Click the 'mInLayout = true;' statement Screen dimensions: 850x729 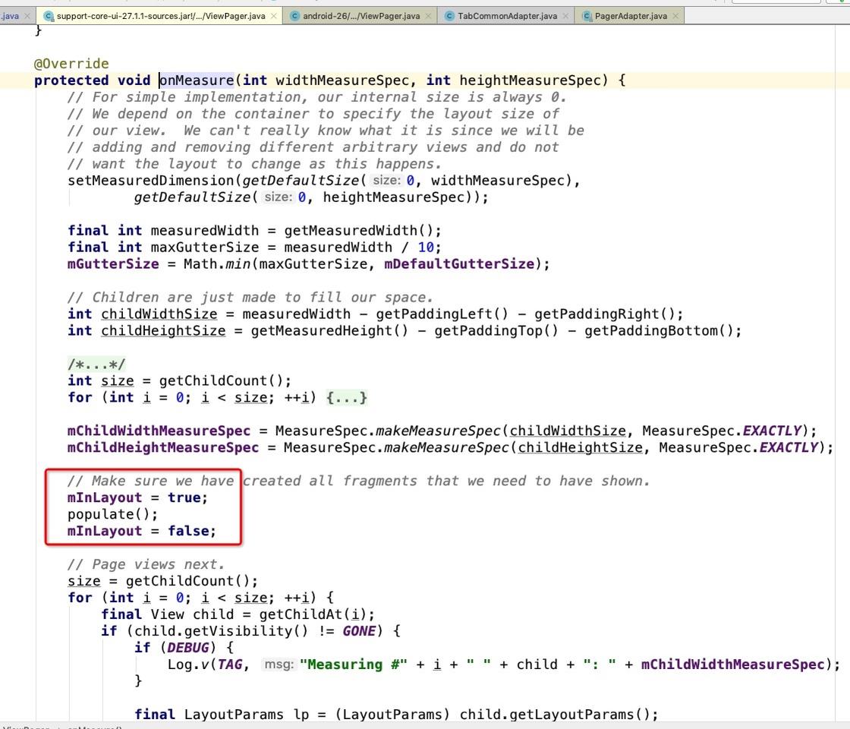click(137, 498)
